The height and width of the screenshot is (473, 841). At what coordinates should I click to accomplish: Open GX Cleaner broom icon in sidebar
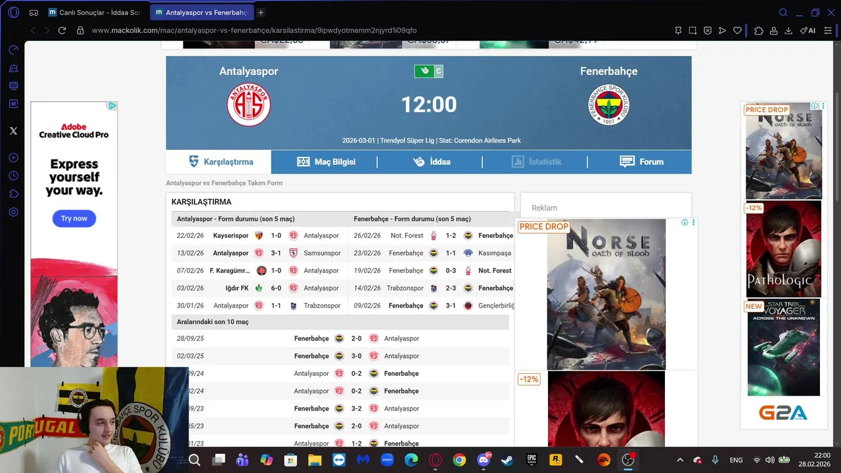[13, 68]
